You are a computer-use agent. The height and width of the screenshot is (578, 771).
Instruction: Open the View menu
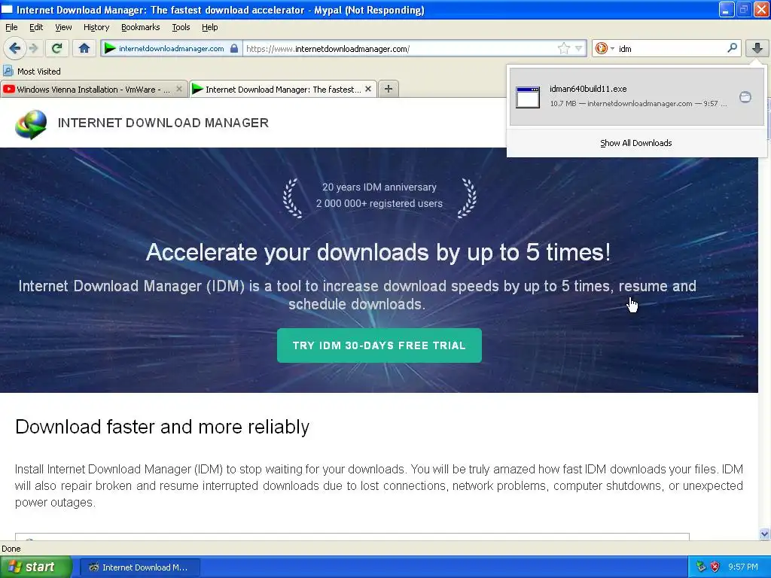63,28
